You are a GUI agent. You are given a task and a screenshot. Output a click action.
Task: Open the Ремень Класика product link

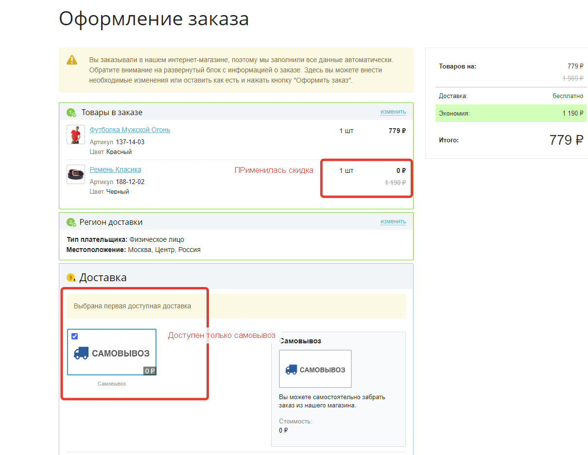click(115, 169)
